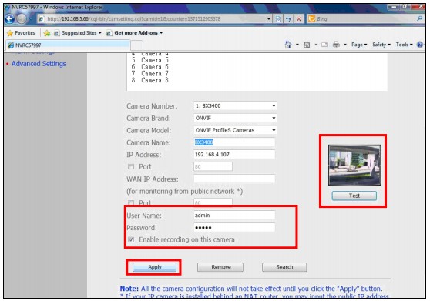Click the red Stop loading icon
This screenshot has width=430, height=301.
tap(299, 19)
